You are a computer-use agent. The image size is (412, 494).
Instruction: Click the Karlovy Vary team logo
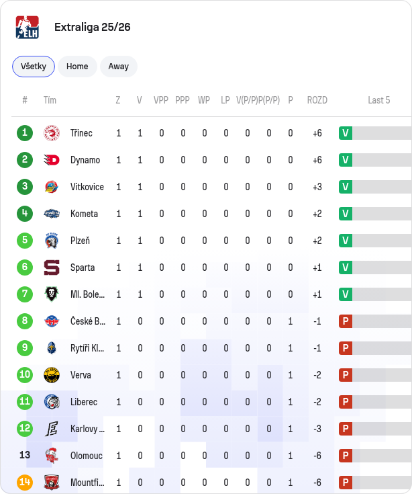click(52, 429)
